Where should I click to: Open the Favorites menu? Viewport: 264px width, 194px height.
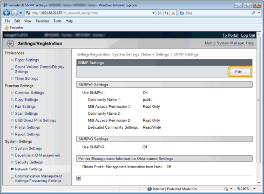pyautogui.click(x=42, y=21)
